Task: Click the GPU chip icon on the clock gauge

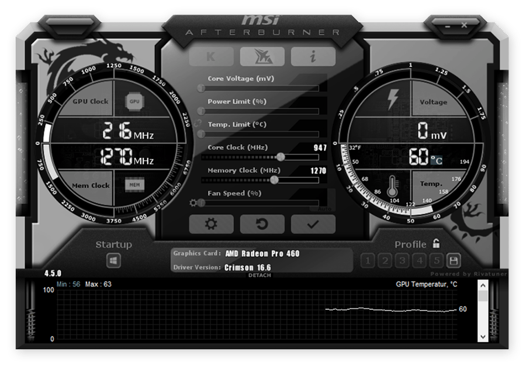Action: (134, 101)
